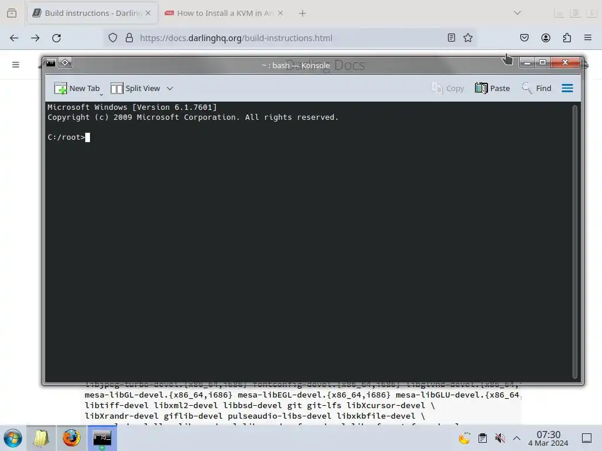Click muted volume tray icon

pyautogui.click(x=500, y=438)
